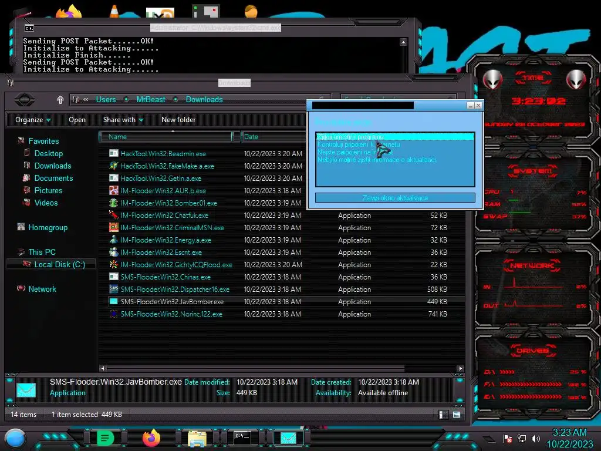
Task: Open Documents in navigation pane
Action: point(53,178)
